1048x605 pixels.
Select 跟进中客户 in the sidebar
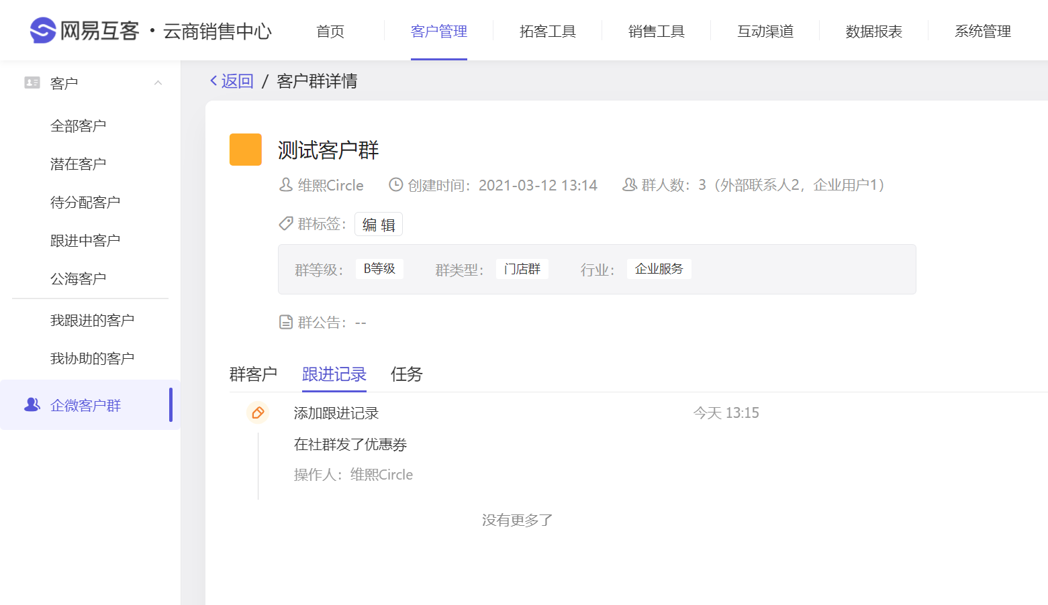pyautogui.click(x=85, y=240)
